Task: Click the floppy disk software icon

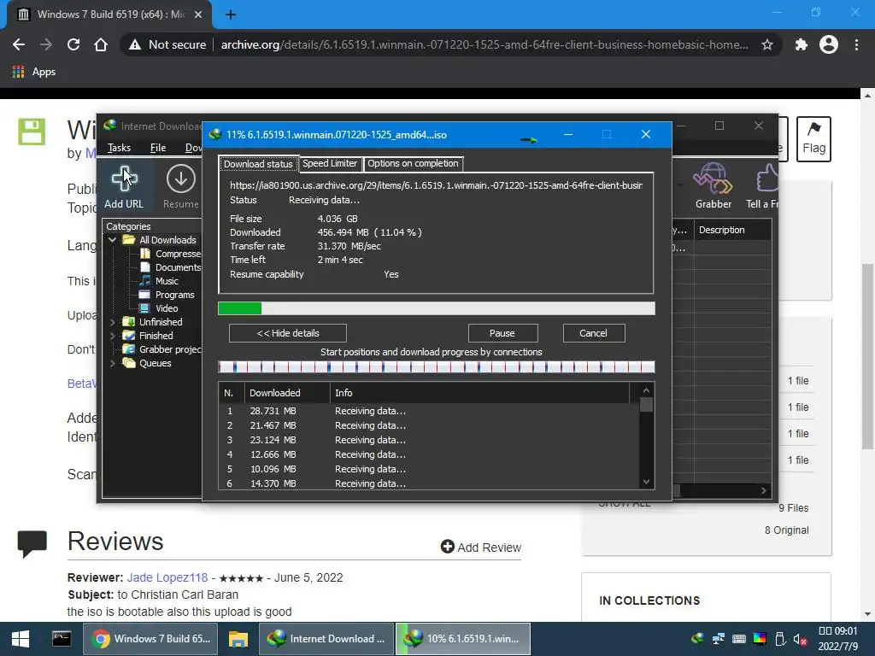Action: click(32, 132)
